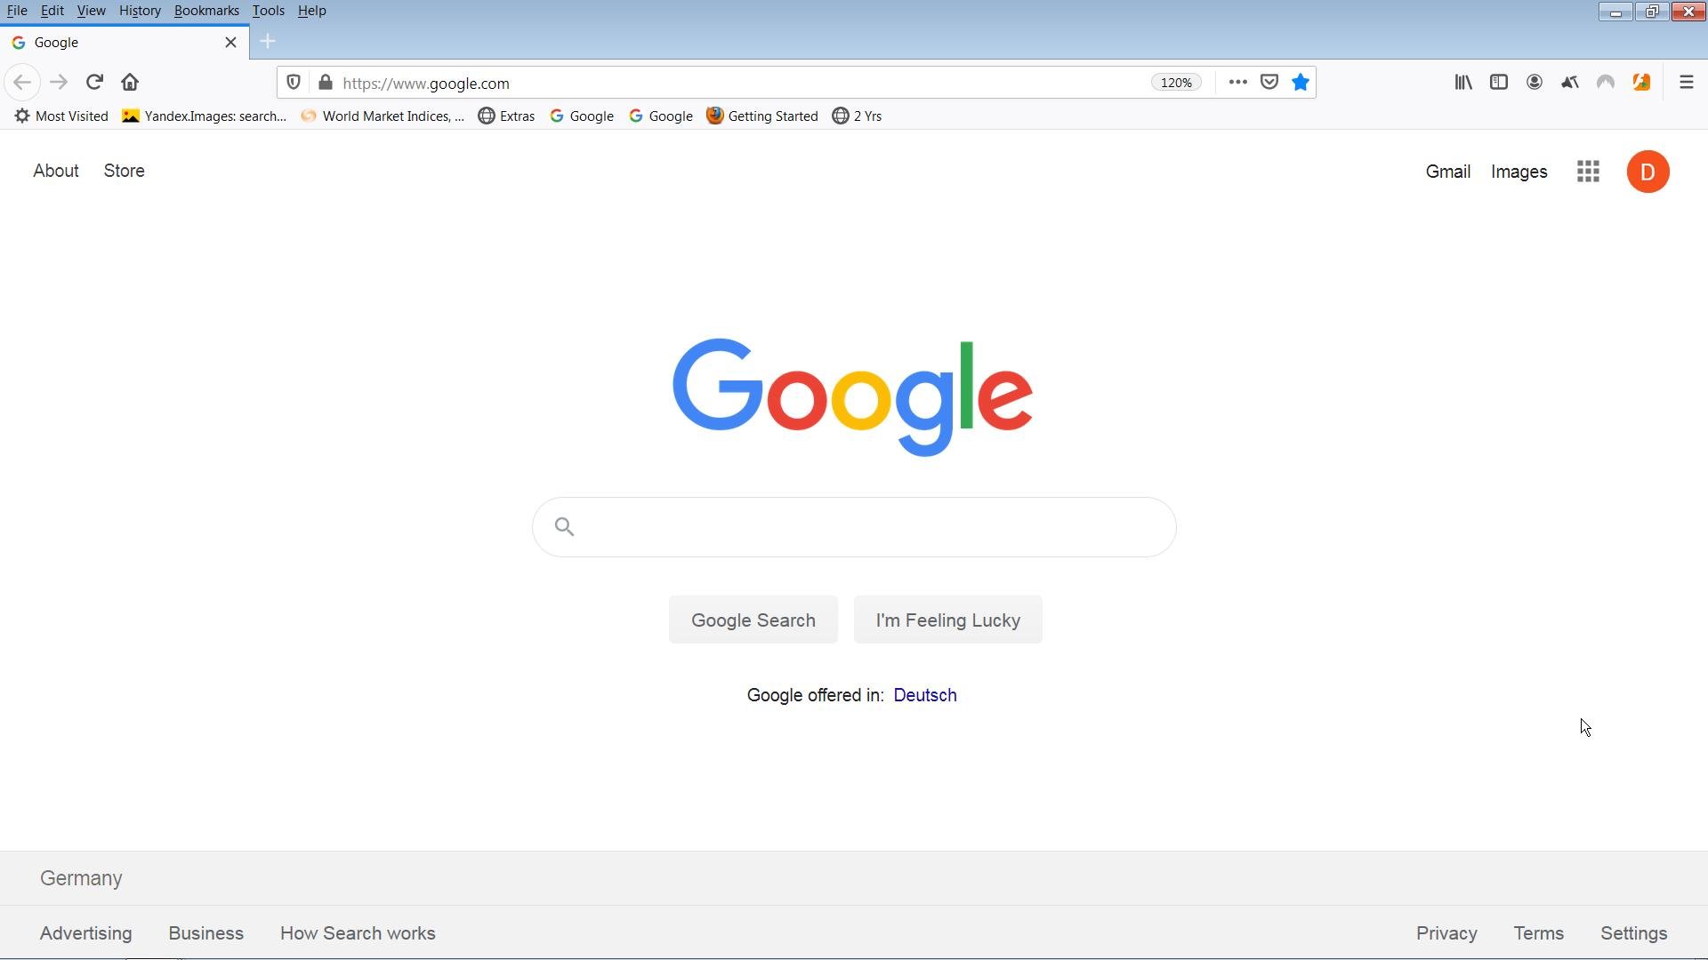Open the History menu
Screen dimensions: 1708x960
140,11
